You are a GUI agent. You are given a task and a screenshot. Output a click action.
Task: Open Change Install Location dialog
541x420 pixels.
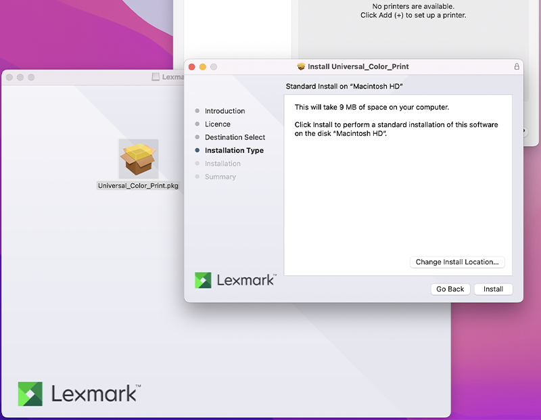click(x=457, y=262)
